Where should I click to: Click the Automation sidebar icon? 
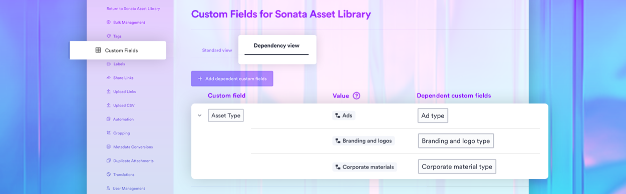pyautogui.click(x=109, y=119)
